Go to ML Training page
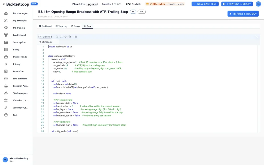The height and width of the screenshot is (165, 264). point(16,28)
